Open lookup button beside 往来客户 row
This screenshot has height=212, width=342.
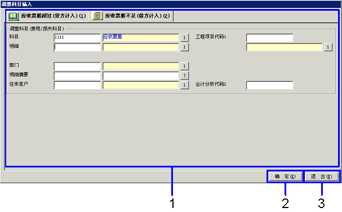tap(185, 85)
